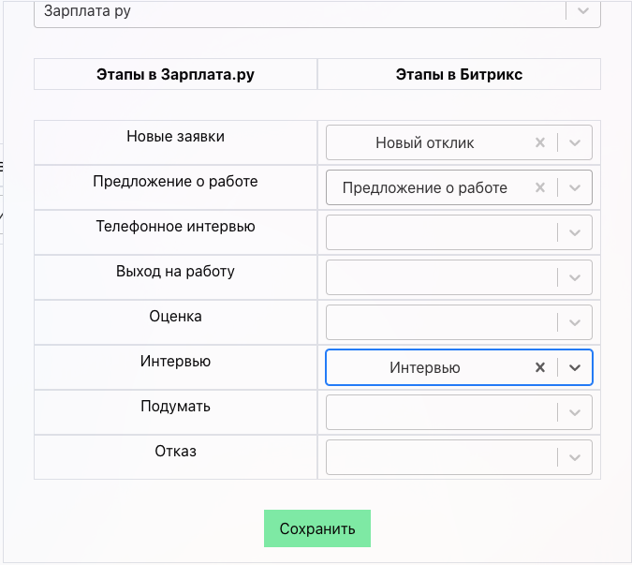Viewport: 632px width, 565px height.
Task: Expand the Телефонное интервью stage dropdown
Action: click(x=575, y=232)
